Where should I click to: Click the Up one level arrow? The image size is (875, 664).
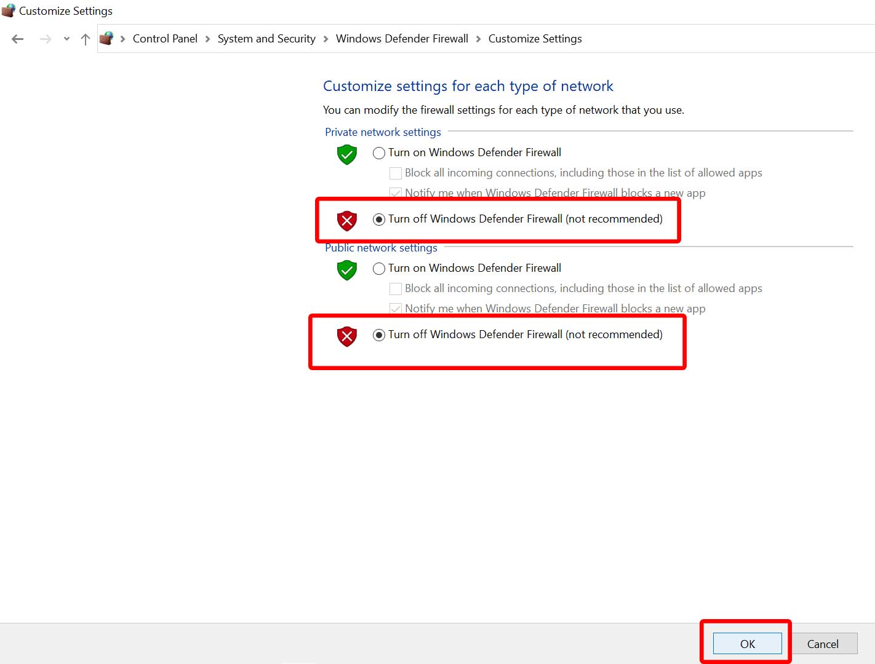coord(86,39)
